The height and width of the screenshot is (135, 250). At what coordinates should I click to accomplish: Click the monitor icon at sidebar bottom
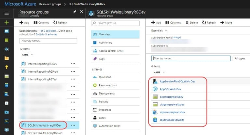point(7,130)
